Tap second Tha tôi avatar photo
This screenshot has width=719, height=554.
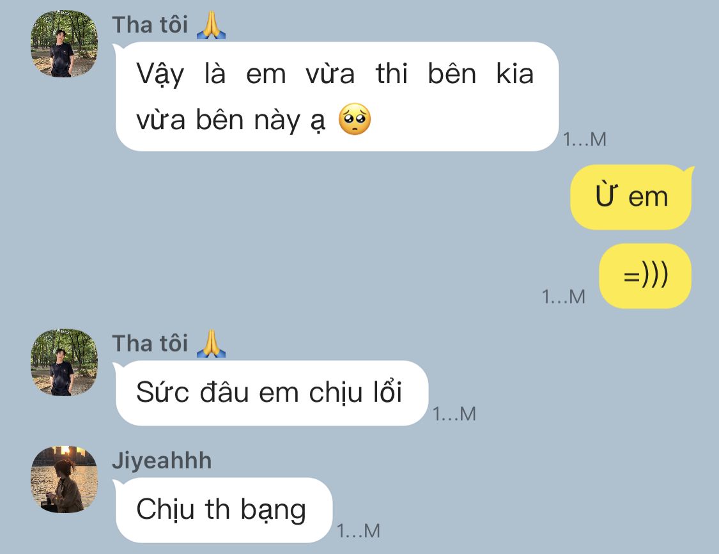click(64, 362)
